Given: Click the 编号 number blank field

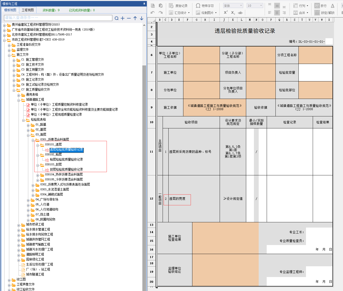Looking at the screenshot, I should pyautogui.click(x=329, y=41).
